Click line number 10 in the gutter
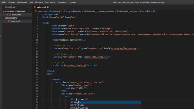The image size is (194, 109). pyautogui.click(x=37, y=40)
